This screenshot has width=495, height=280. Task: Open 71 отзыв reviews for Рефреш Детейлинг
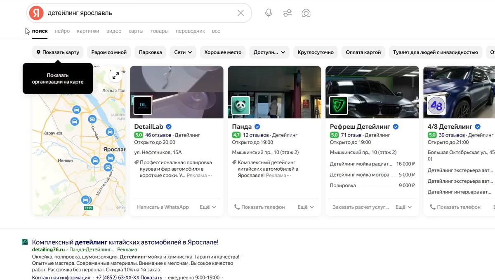coord(351,135)
